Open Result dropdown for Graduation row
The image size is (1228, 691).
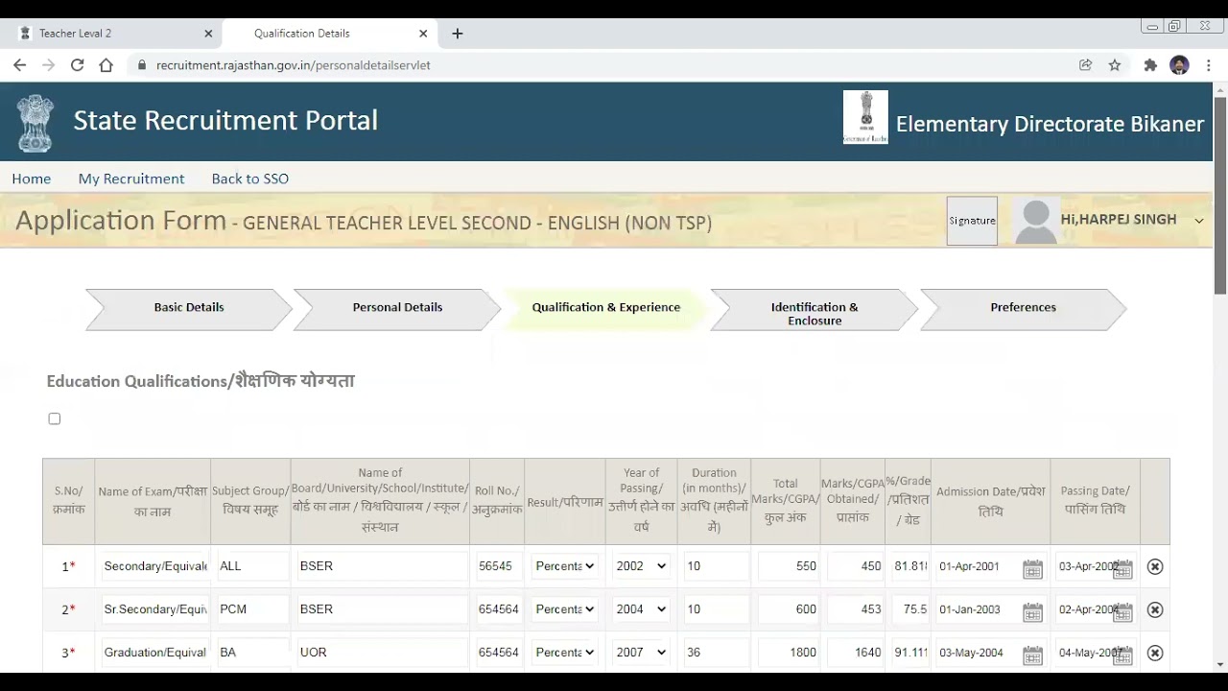[x=565, y=653]
